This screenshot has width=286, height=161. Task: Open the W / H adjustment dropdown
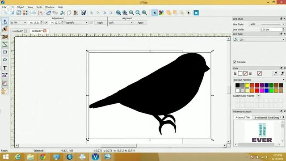pos(18,23)
